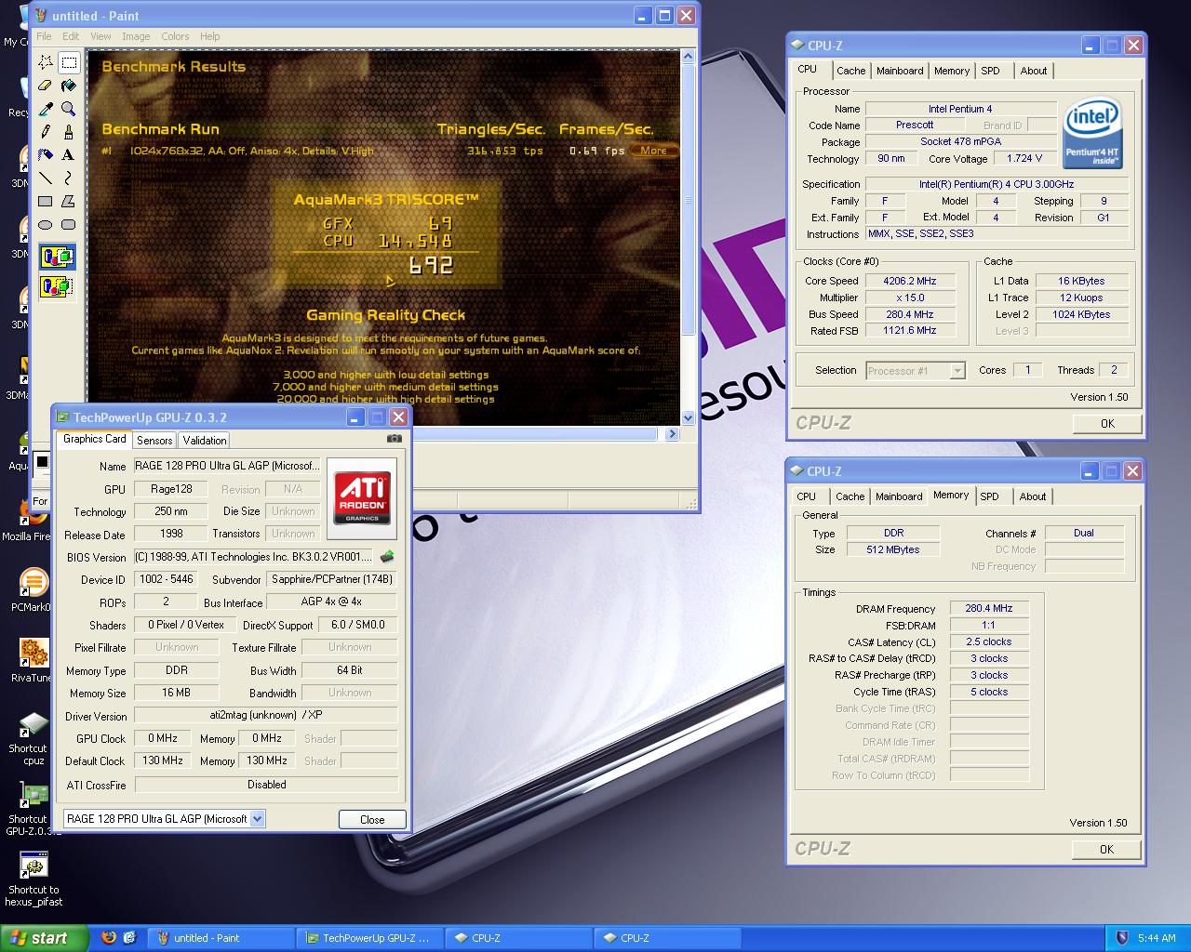This screenshot has height=952, width=1191.
Task: Select the Rounded Rectangle tool
Action: [x=69, y=225]
